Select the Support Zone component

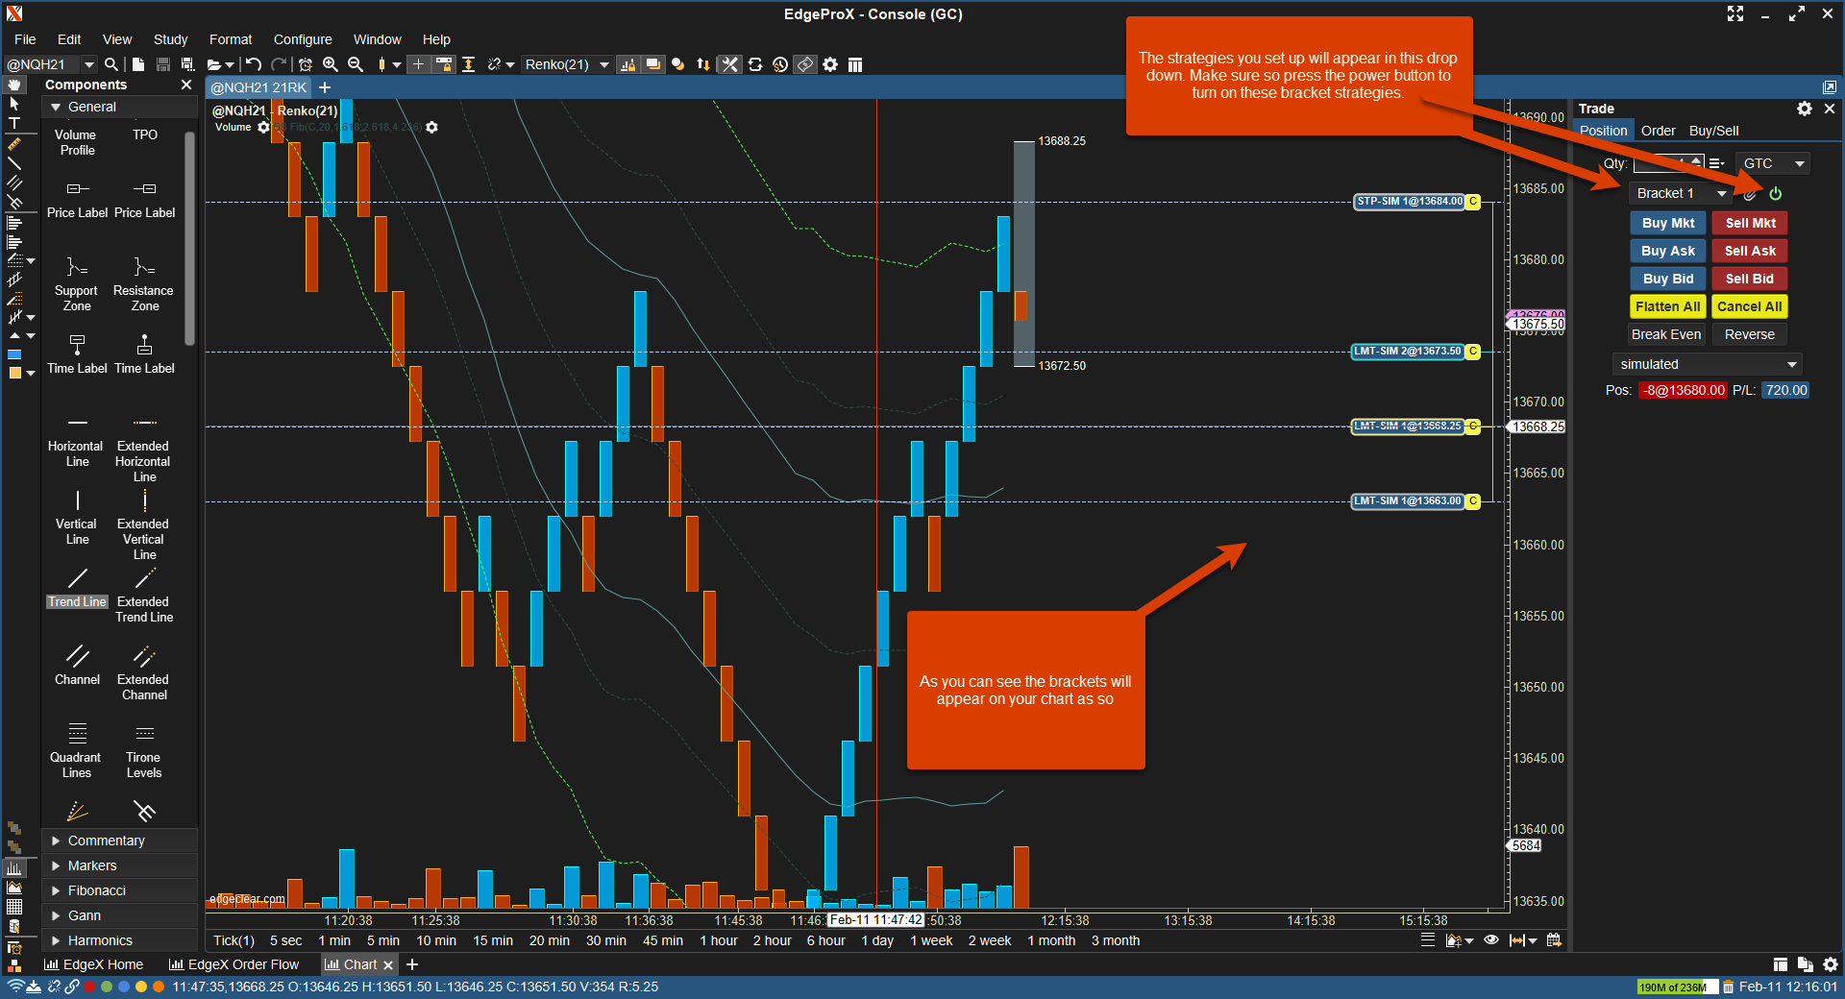pos(77,284)
